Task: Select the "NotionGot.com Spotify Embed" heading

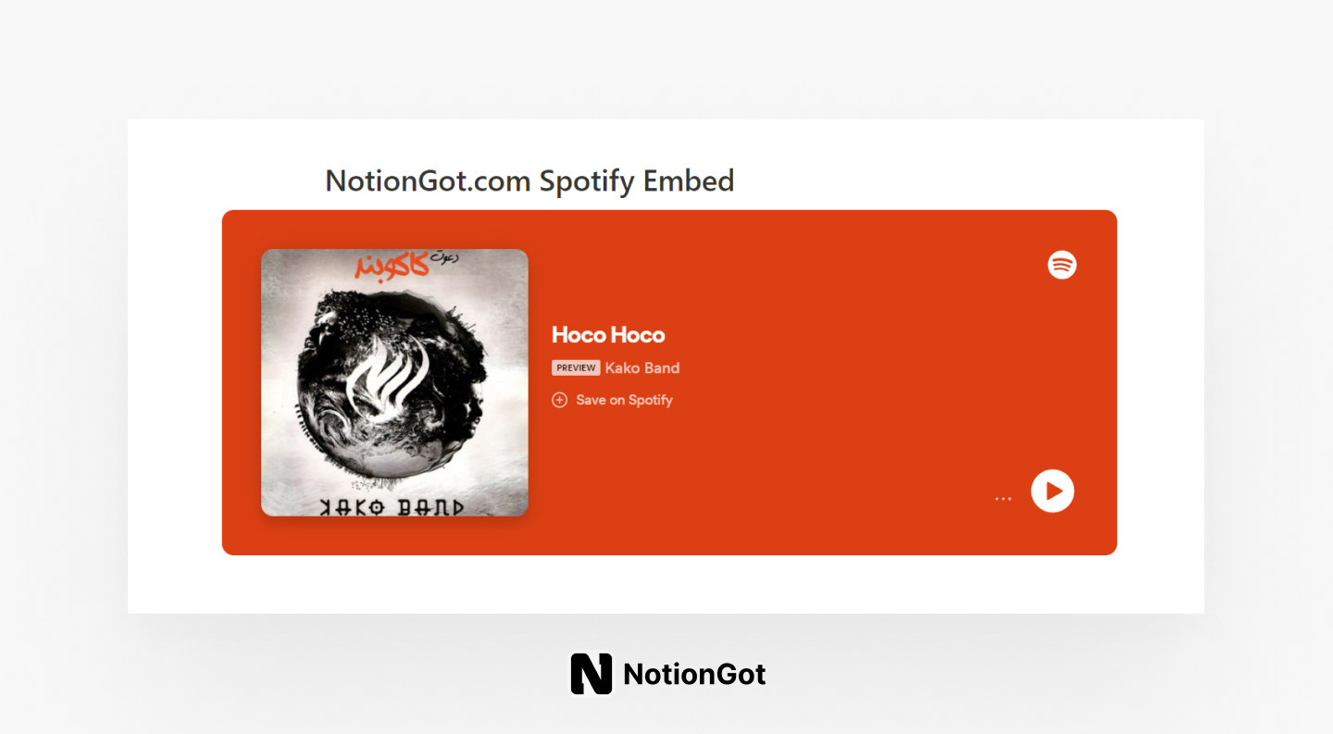Action: [x=529, y=180]
